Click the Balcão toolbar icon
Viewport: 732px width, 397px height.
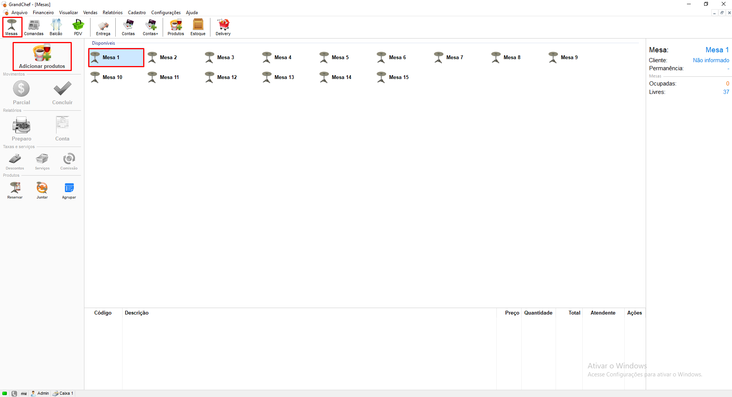tap(56, 27)
